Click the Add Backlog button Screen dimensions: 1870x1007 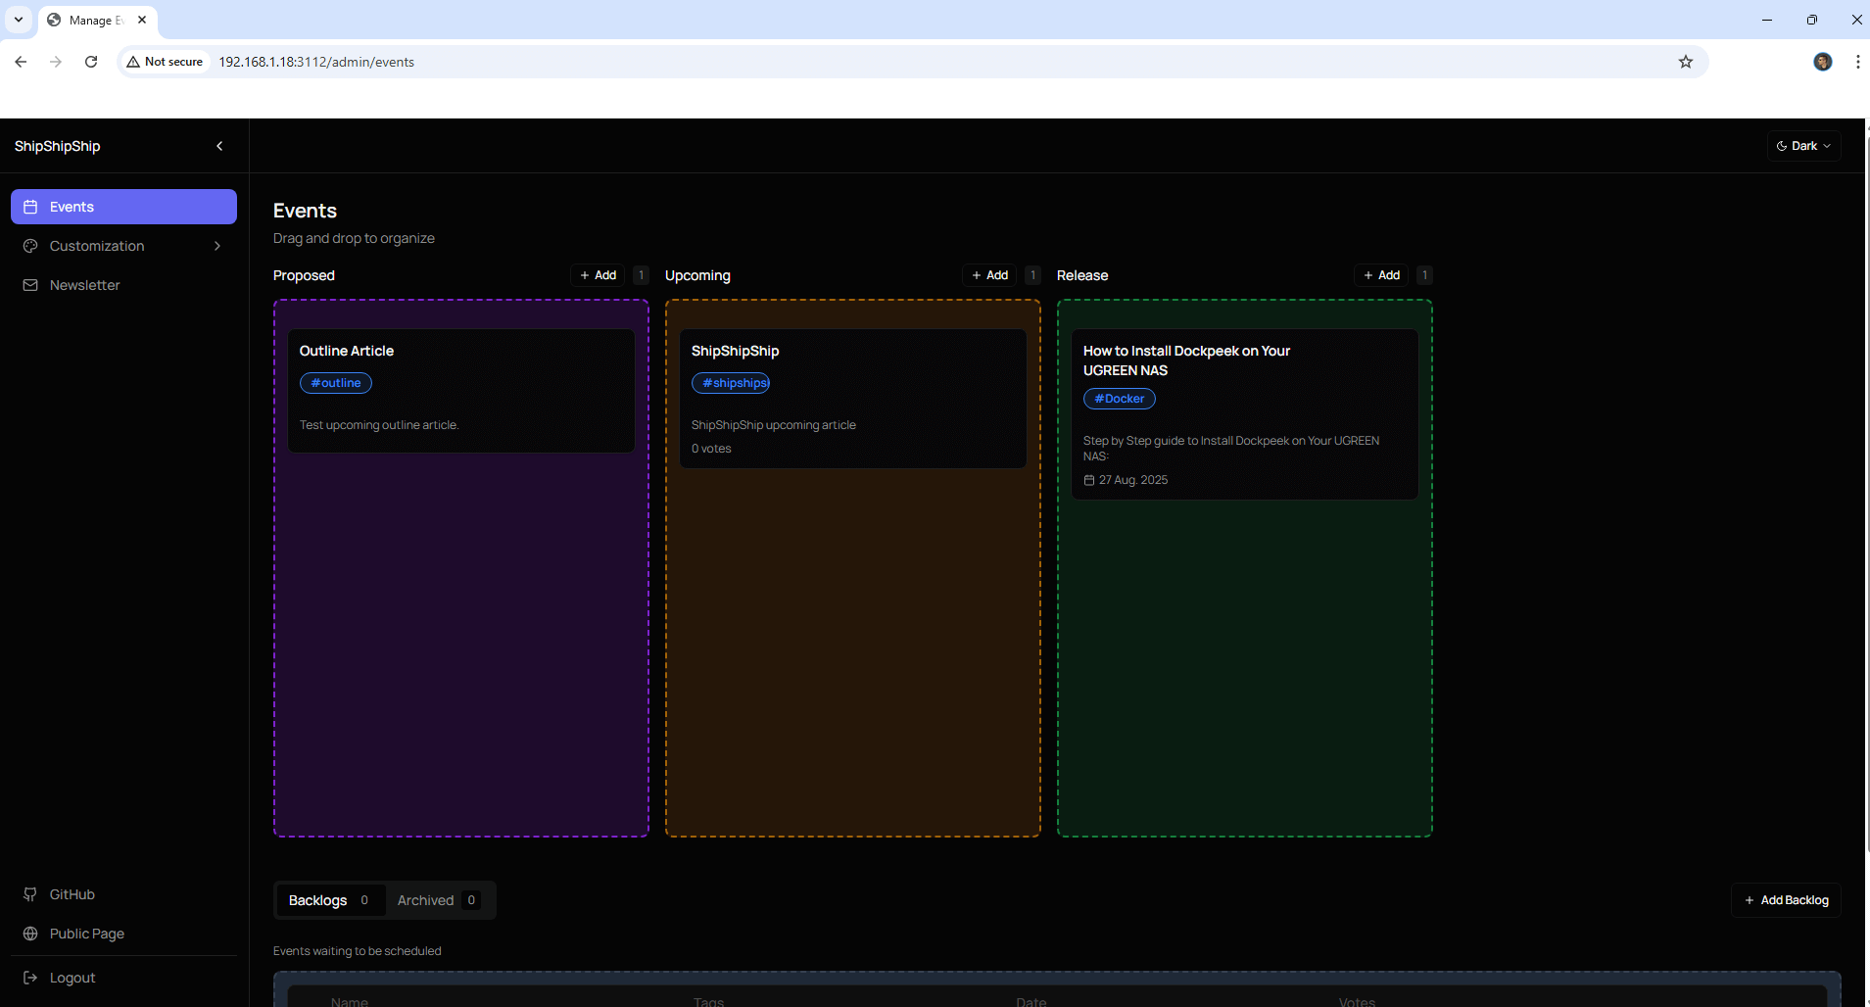1786,900
